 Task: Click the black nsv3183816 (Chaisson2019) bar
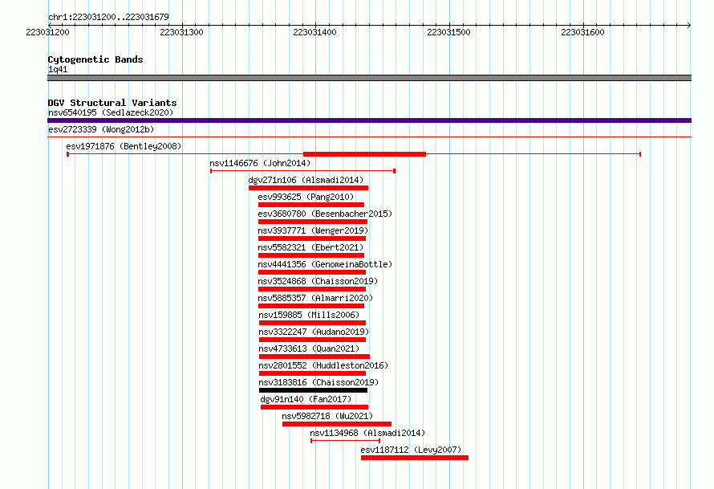pyautogui.click(x=314, y=390)
